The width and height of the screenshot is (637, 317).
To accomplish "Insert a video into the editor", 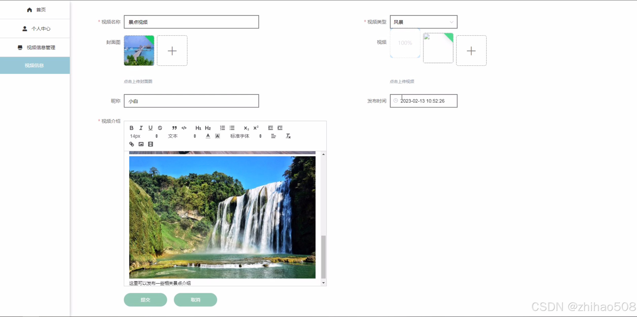I will (150, 144).
